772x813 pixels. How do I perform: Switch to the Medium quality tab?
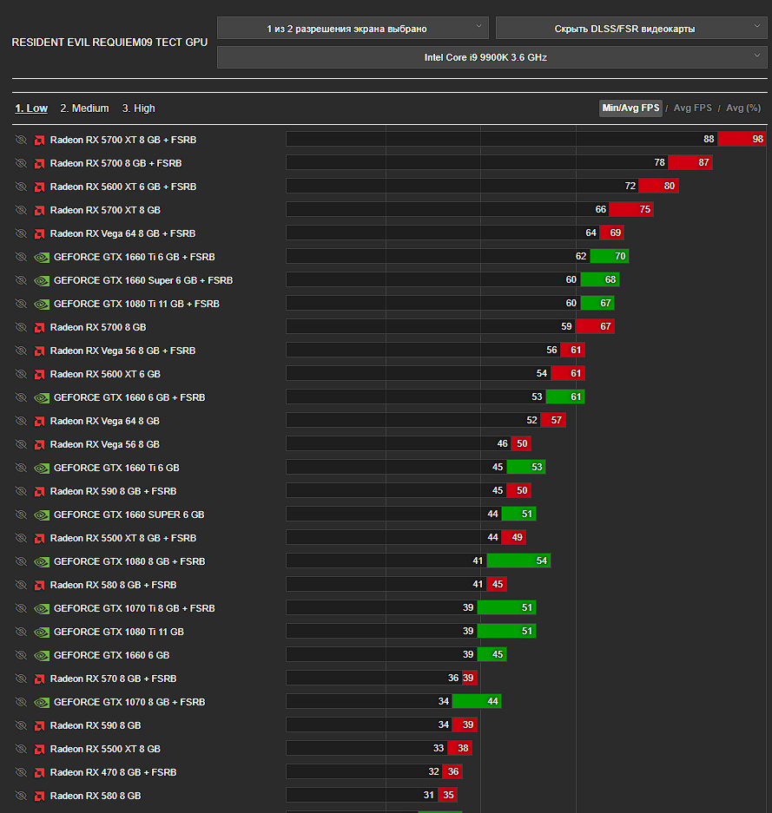[x=84, y=108]
